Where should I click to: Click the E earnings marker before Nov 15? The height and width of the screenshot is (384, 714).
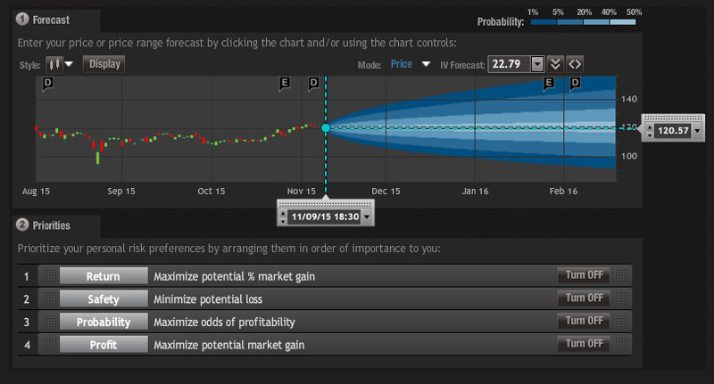[x=285, y=83]
